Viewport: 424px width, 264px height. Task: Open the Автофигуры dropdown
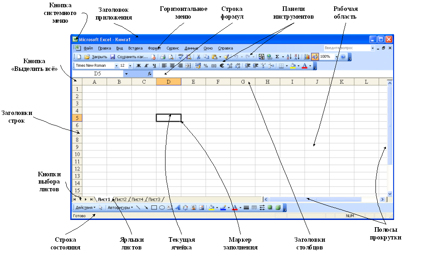(120, 208)
